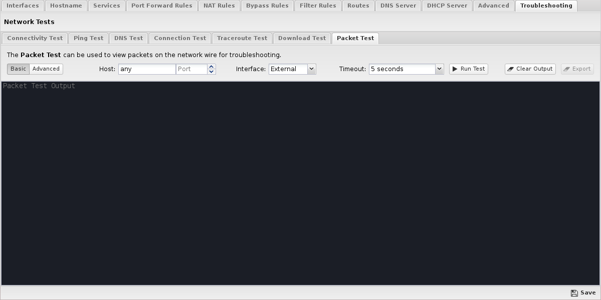Switch to Advanced mode toggle
This screenshot has height=300, width=601.
(46, 69)
